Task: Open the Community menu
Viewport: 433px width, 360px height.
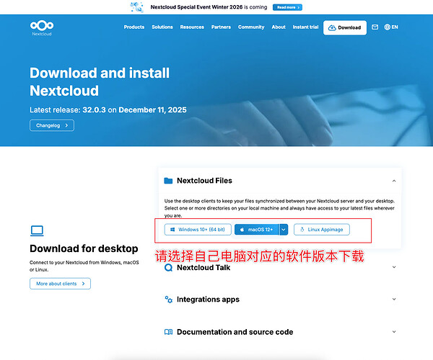Action: tap(251, 27)
